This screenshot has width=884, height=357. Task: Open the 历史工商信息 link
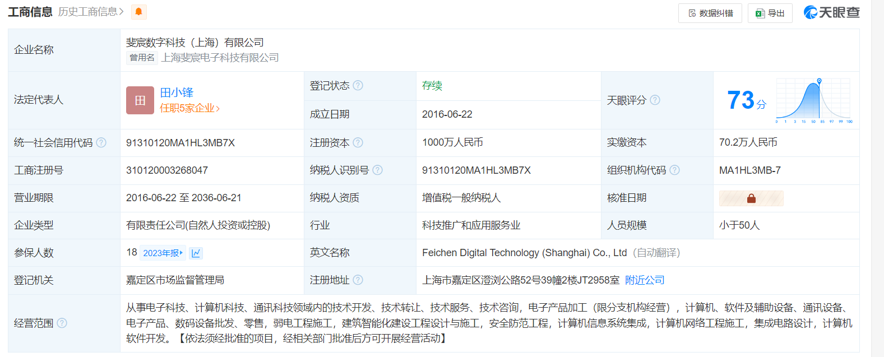91,12
